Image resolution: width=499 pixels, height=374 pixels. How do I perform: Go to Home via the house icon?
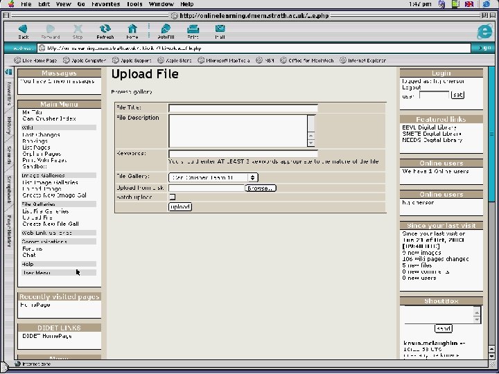pyautogui.click(x=132, y=29)
